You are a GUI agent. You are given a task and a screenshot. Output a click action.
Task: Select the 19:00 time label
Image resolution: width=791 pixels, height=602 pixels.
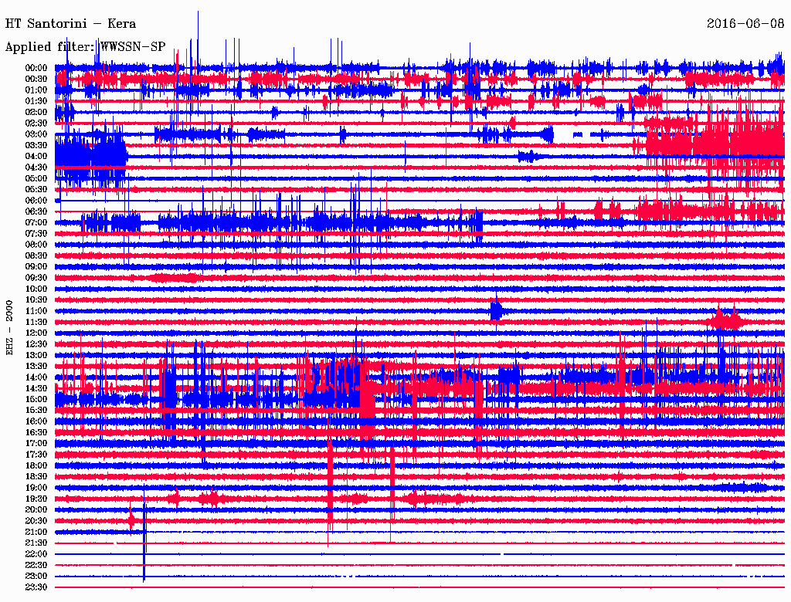(x=36, y=488)
